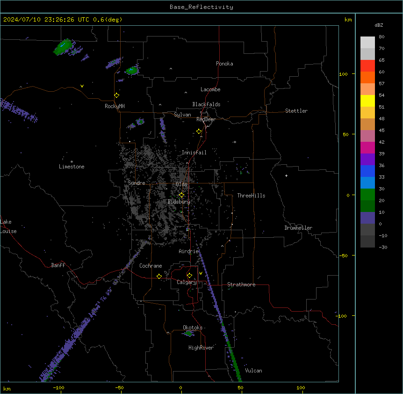Image resolution: width=403 pixels, height=394 pixels.
Task: Pick the yellow 51-54 dBZ legend swatch
Action: (367, 101)
